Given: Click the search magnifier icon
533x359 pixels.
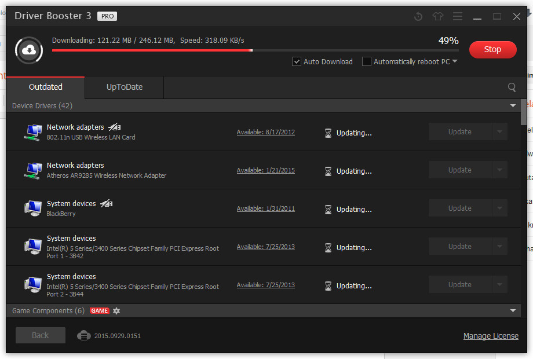Looking at the screenshot, I should 512,87.
